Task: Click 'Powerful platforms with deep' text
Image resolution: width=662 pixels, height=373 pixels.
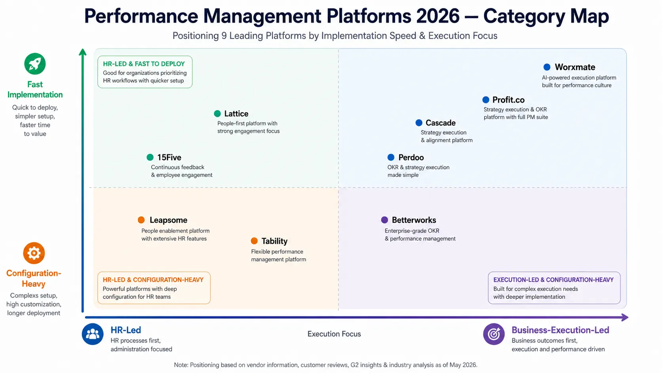Action: pyautogui.click(x=140, y=289)
